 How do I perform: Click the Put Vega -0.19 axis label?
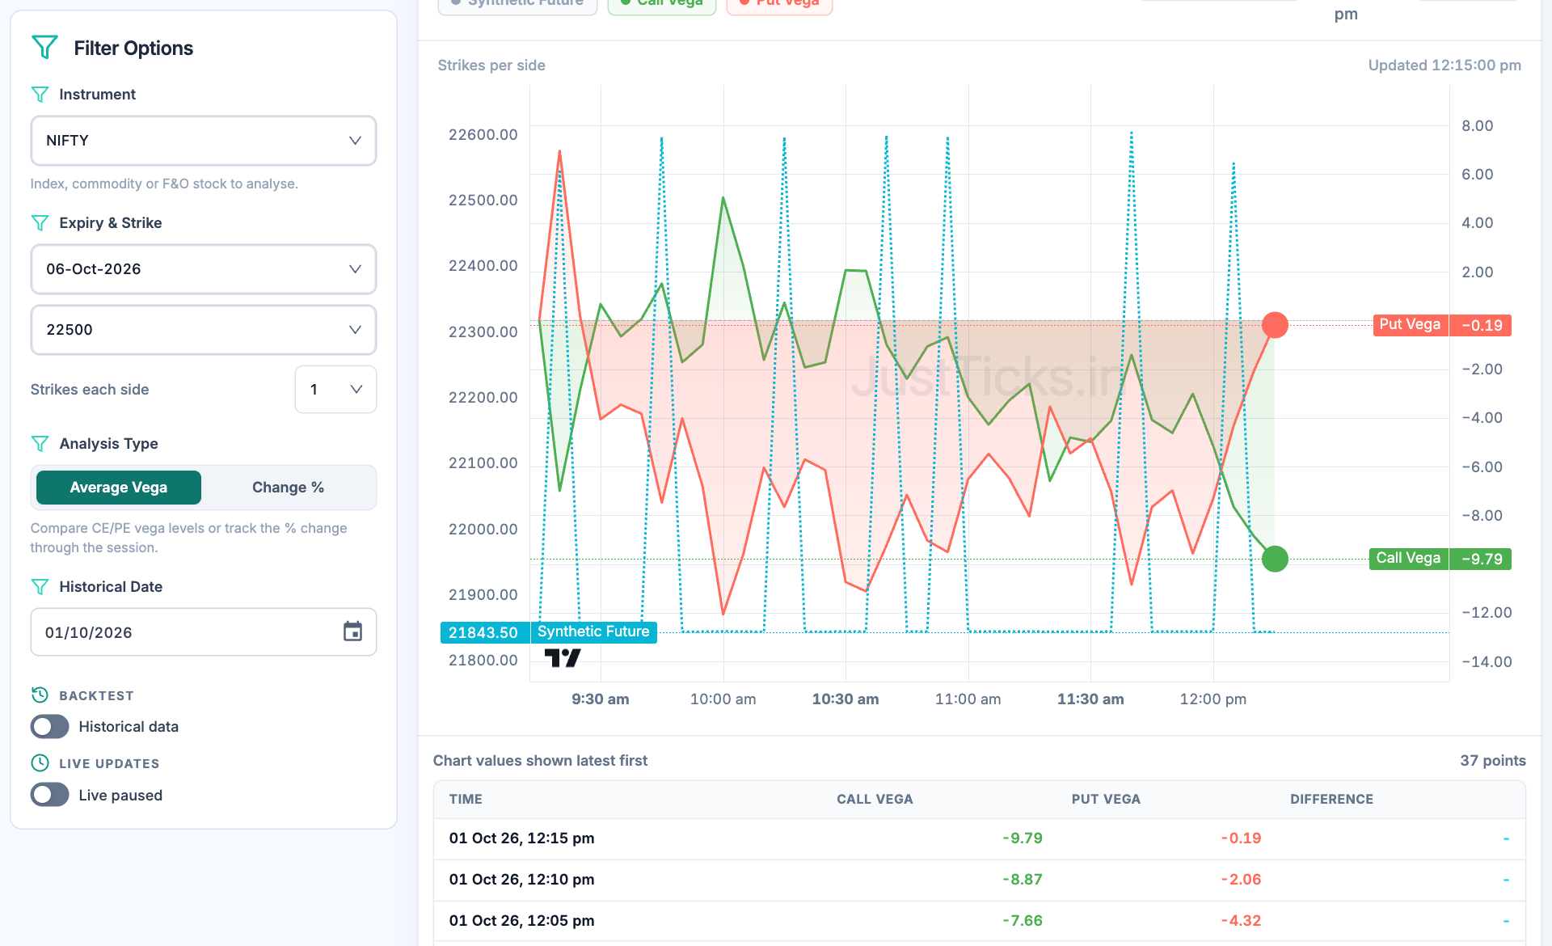[x=1442, y=325]
